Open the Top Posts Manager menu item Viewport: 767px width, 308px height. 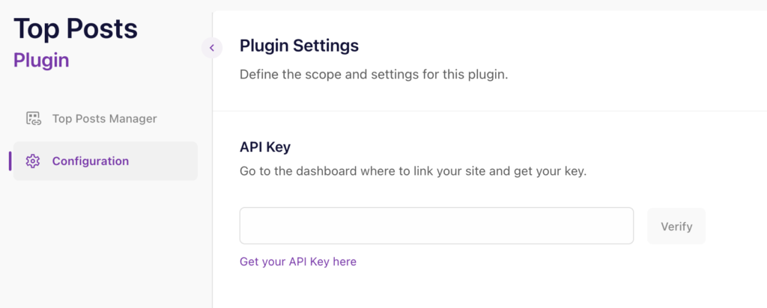[x=106, y=119]
